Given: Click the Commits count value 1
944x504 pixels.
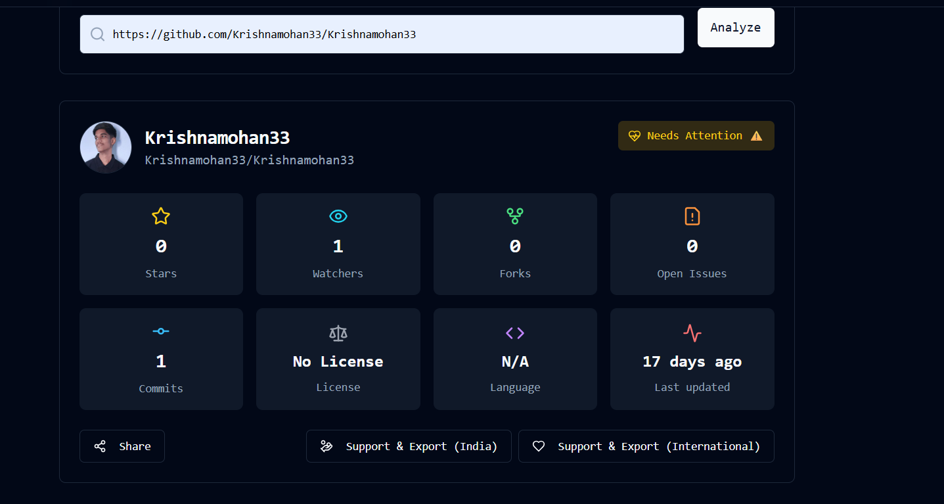Looking at the screenshot, I should pos(161,362).
